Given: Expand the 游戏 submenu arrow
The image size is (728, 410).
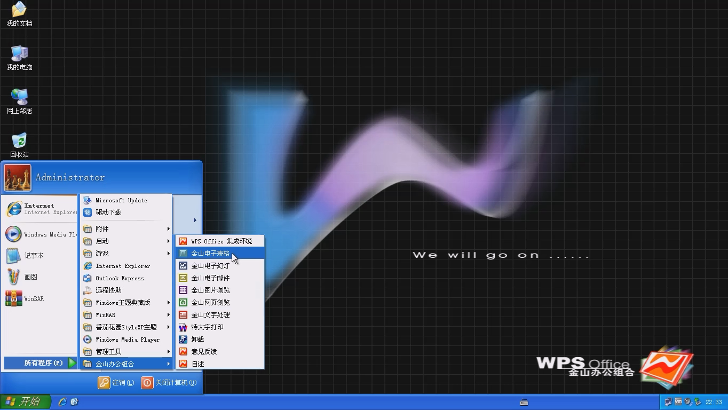Looking at the screenshot, I should click(168, 254).
